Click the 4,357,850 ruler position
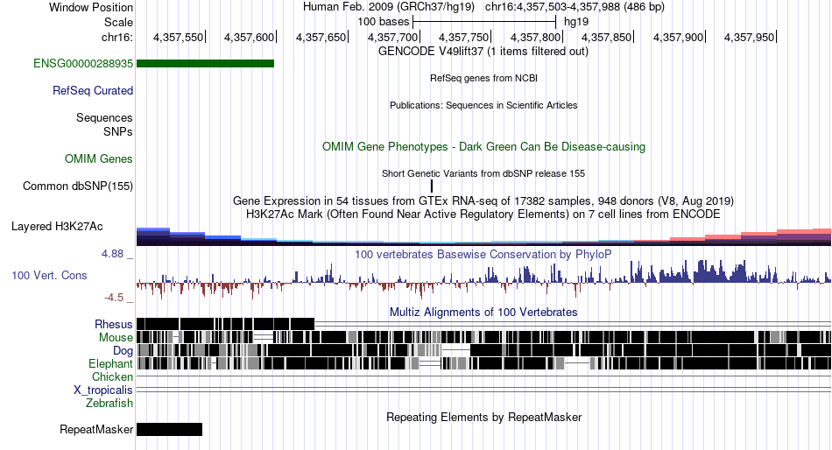Image resolution: width=832 pixels, height=450 pixels. (x=607, y=37)
